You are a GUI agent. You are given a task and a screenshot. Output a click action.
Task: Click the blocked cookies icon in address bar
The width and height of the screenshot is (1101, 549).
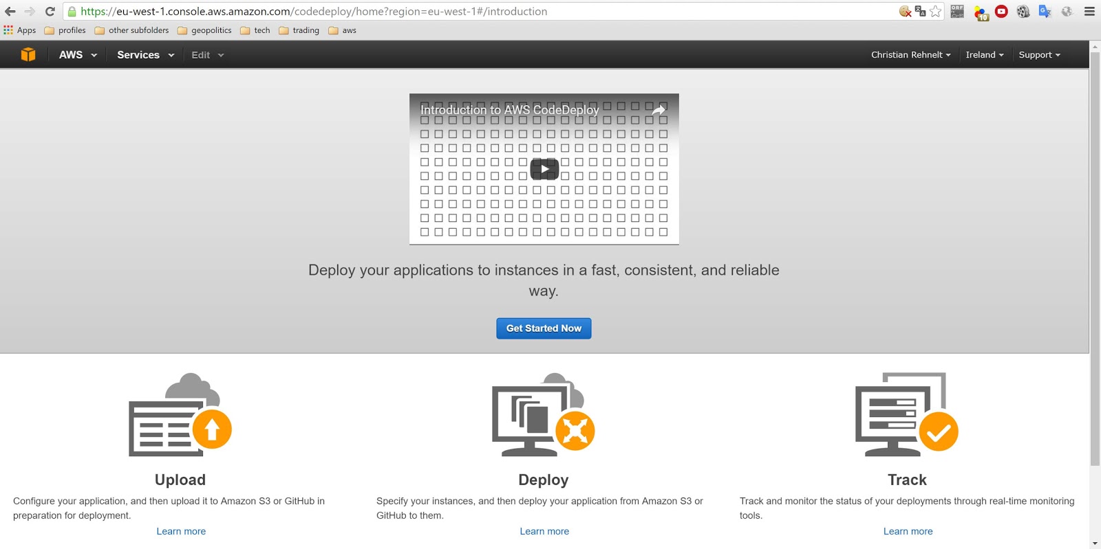pos(906,11)
